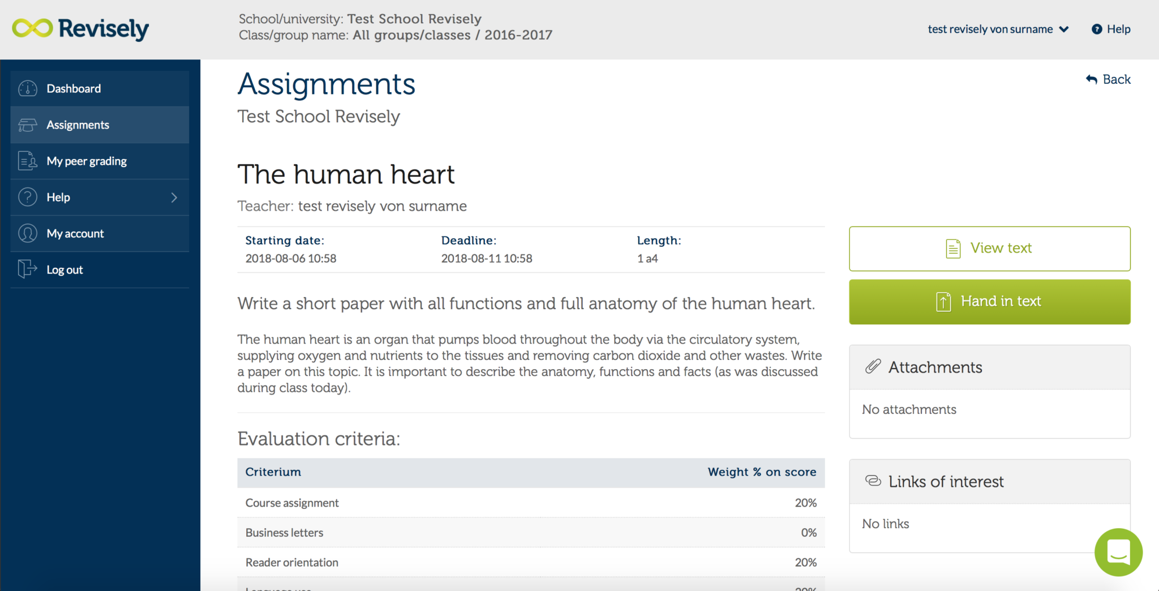Viewport: 1159px width, 591px height.
Task: Click the Weight % on score column header
Action: coord(761,472)
